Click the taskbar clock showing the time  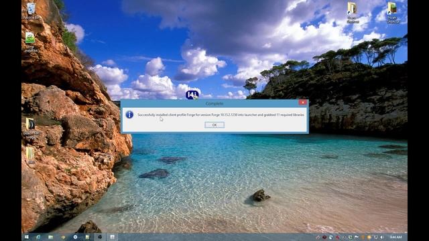click(x=396, y=237)
